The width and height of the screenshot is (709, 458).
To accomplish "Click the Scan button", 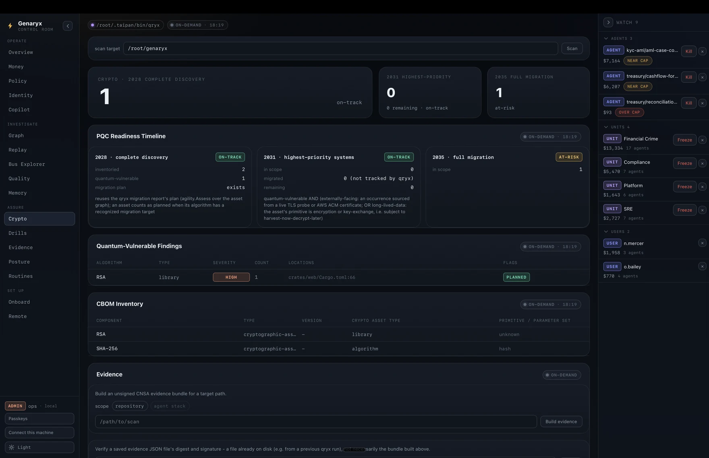I will click(572, 49).
